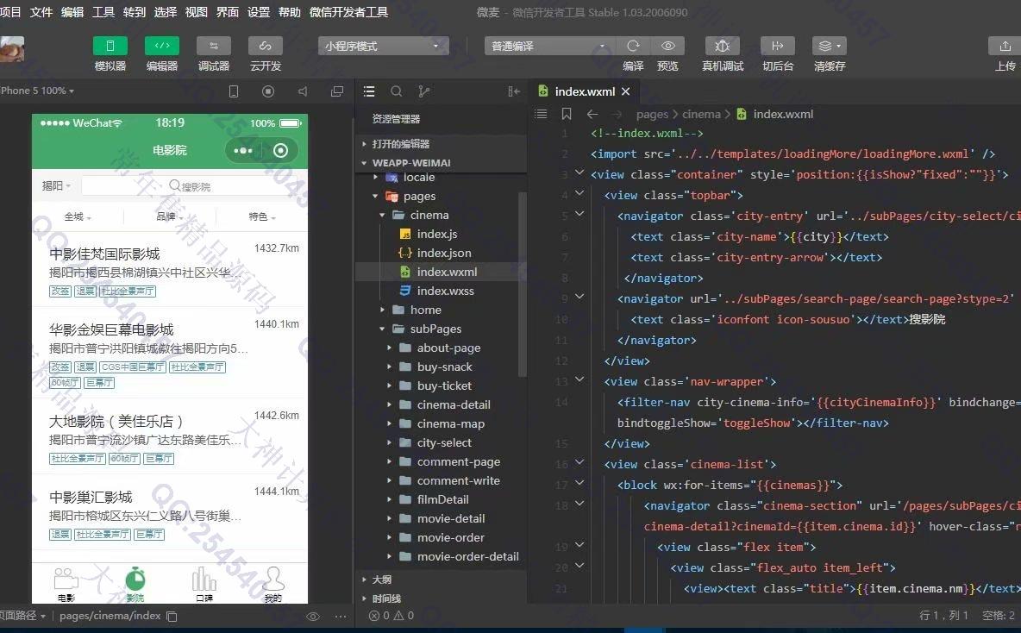
Task: Open index.wxss in the file tree
Action: pyautogui.click(x=445, y=291)
